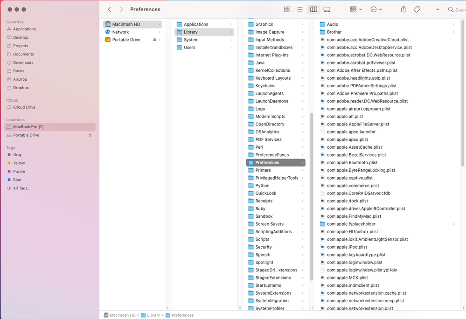The width and height of the screenshot is (466, 319).
Task: Switch to list view
Action: (299, 9)
